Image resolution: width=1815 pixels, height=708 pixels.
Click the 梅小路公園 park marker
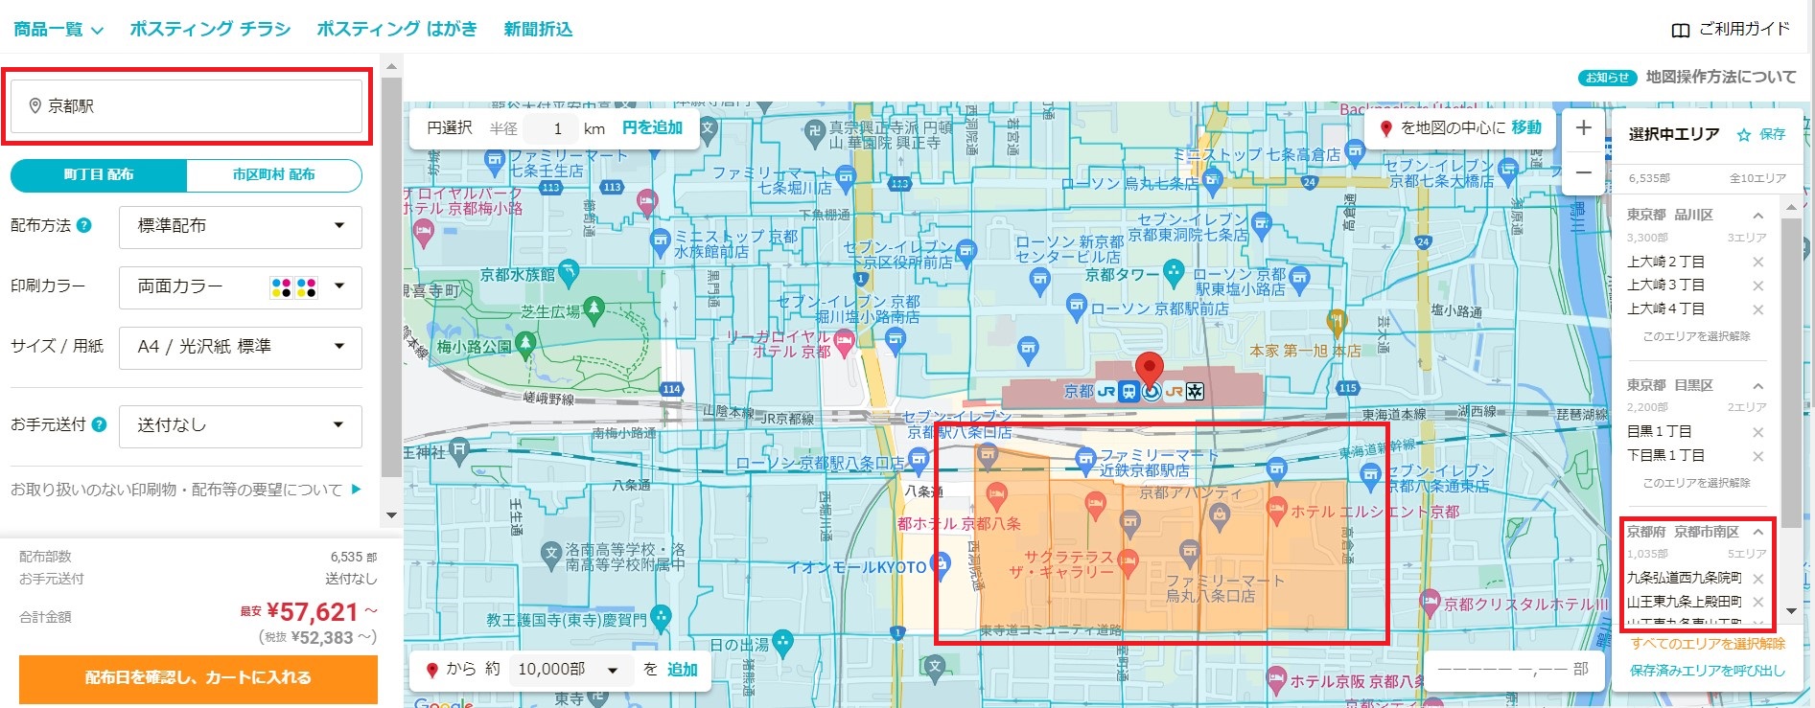(525, 343)
